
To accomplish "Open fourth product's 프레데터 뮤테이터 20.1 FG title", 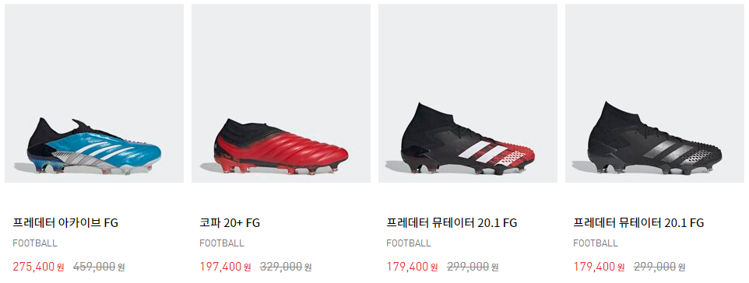I will click(638, 223).
